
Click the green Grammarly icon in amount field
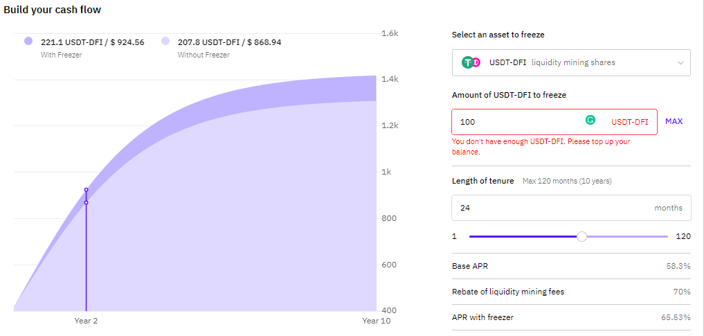[590, 120]
